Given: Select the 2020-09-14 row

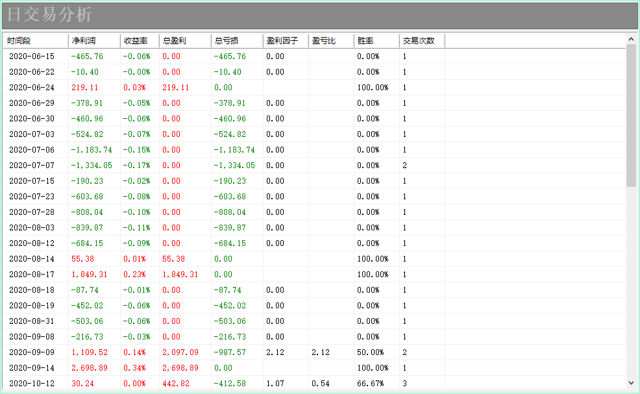Looking at the screenshot, I should (x=314, y=368).
